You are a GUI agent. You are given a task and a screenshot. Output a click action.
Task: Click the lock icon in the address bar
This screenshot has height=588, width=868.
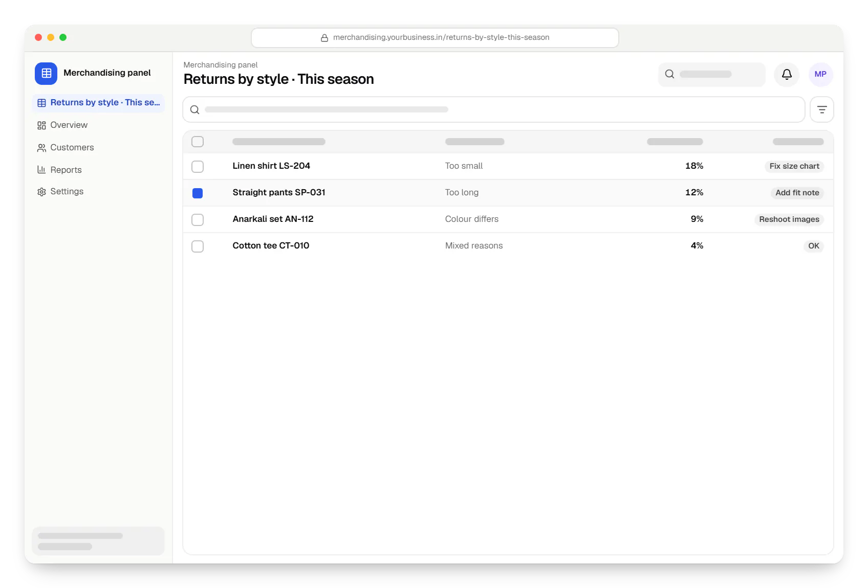pos(324,38)
